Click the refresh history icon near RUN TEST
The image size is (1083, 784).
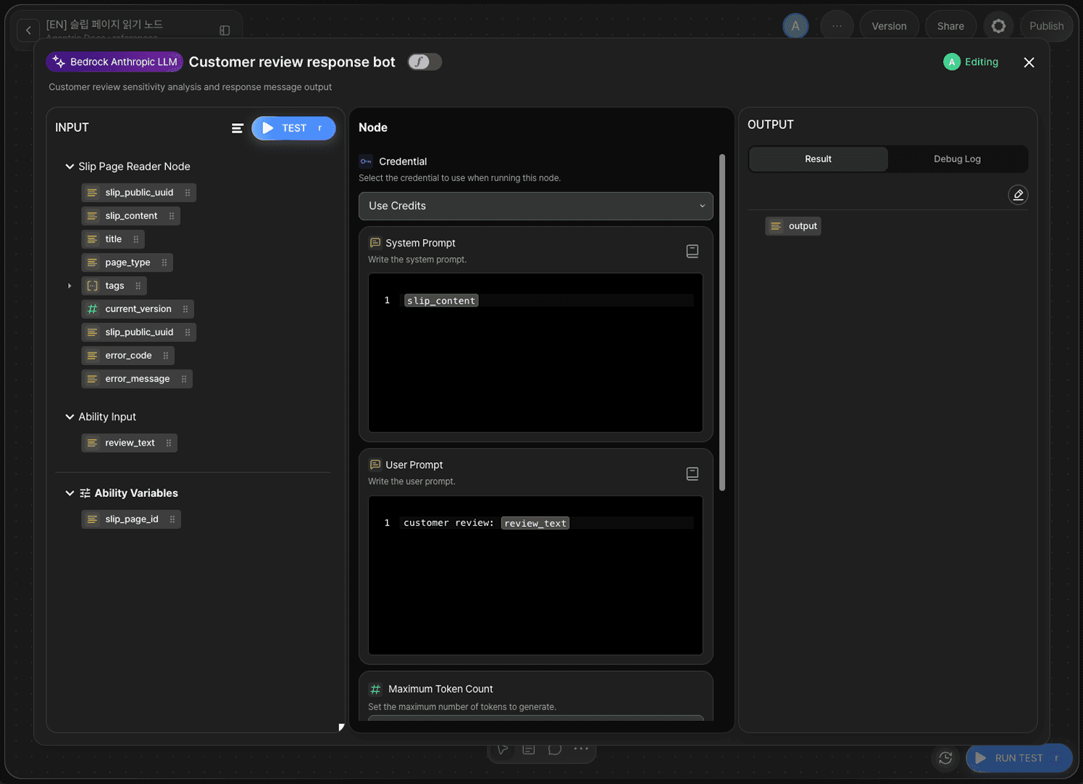pyautogui.click(x=945, y=758)
